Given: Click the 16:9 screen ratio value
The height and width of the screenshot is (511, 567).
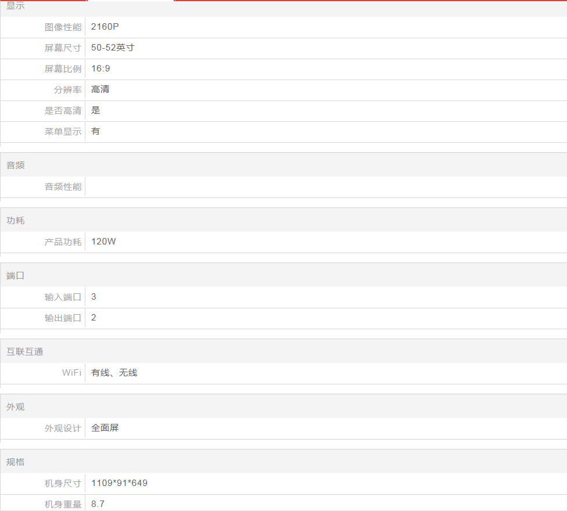Looking at the screenshot, I should click(x=101, y=69).
